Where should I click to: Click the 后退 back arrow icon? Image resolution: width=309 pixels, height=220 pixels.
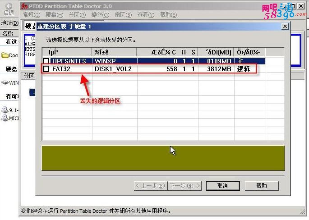coord(9,6)
